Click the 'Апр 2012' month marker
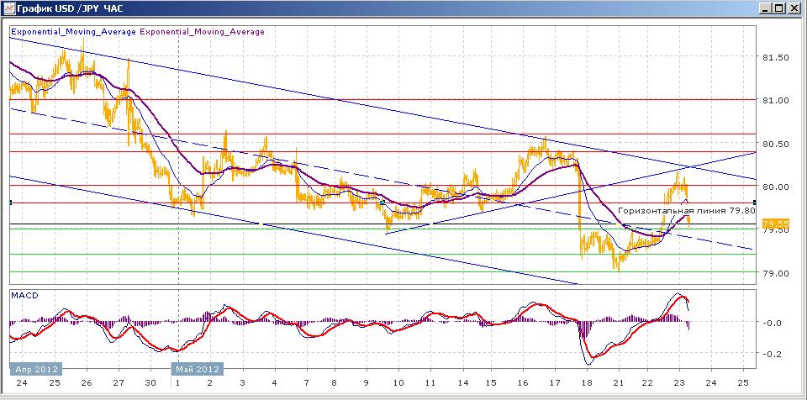 coord(36,369)
